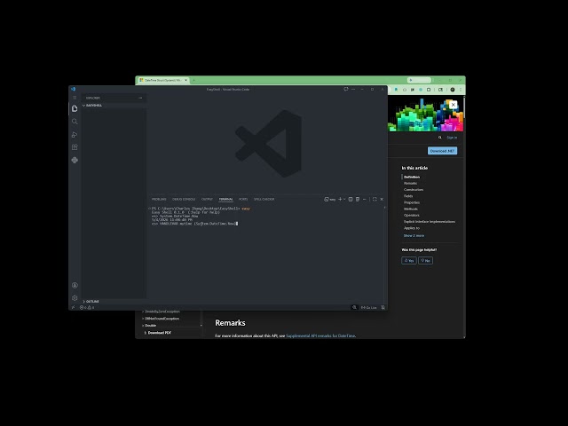The height and width of the screenshot is (426, 568).
Task: Mark page helpful with Yes button
Action: [409, 260]
